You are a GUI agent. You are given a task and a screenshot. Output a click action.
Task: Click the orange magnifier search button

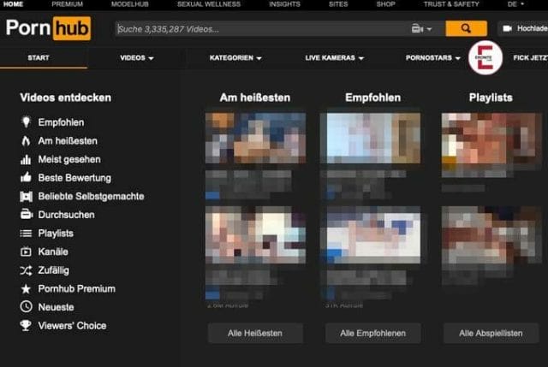466,28
